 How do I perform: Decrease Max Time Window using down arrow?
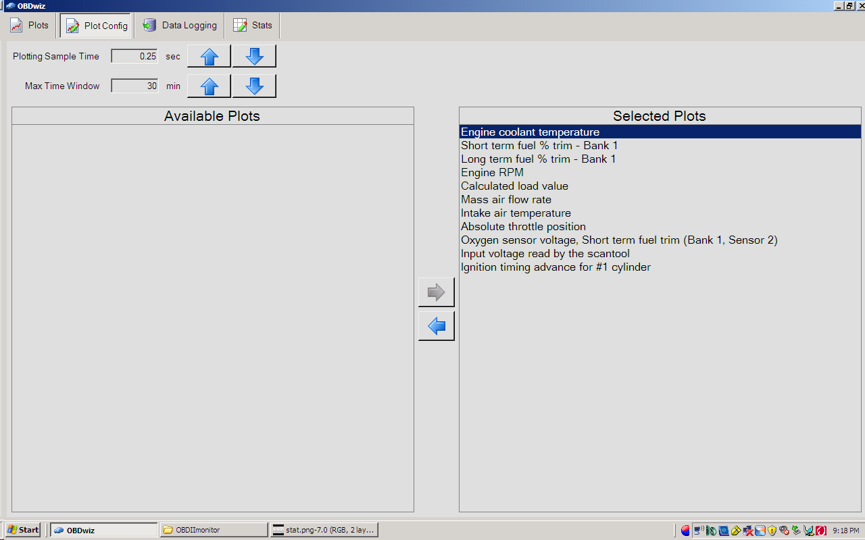pyautogui.click(x=254, y=86)
